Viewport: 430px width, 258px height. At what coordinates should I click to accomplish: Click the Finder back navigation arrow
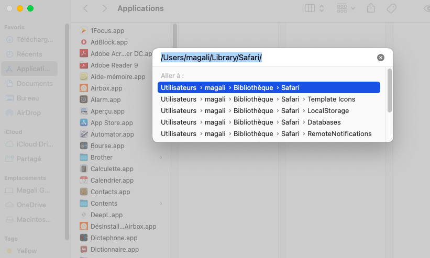85,8
